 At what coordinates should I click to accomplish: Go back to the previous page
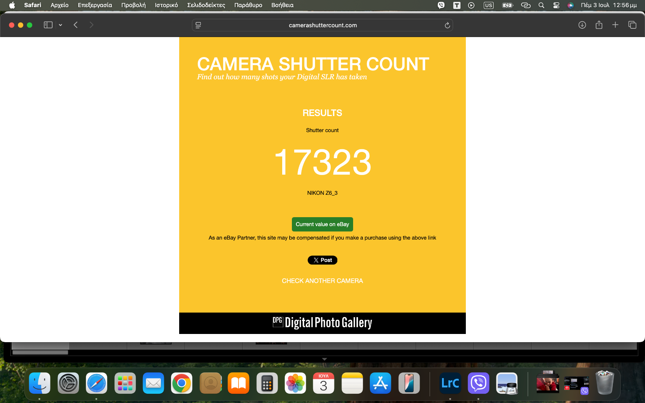(76, 25)
